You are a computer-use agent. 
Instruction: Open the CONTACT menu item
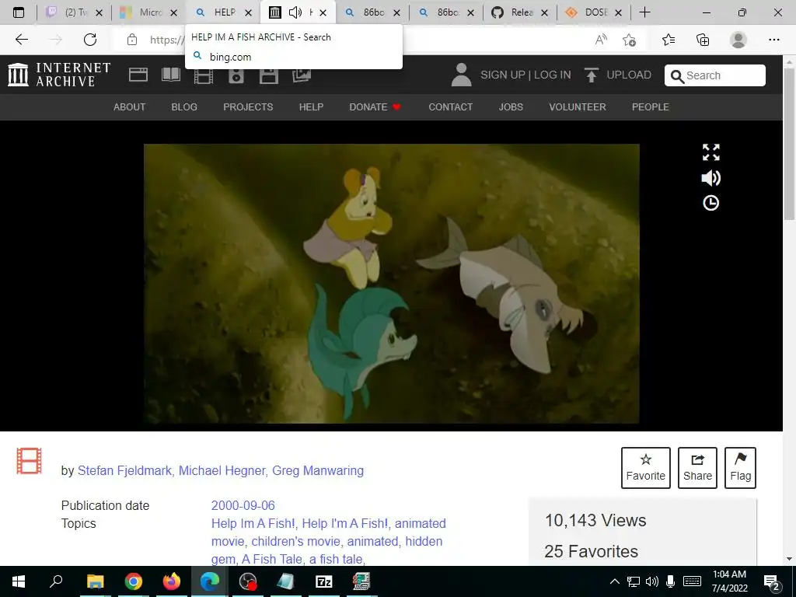coord(450,107)
